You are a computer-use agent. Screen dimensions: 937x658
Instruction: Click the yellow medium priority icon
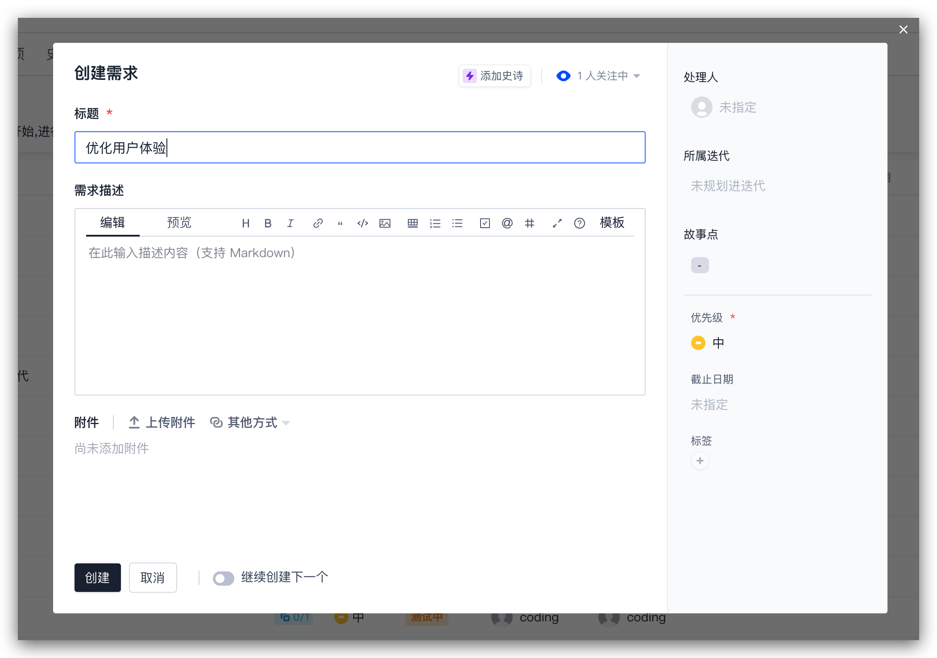[x=698, y=343]
